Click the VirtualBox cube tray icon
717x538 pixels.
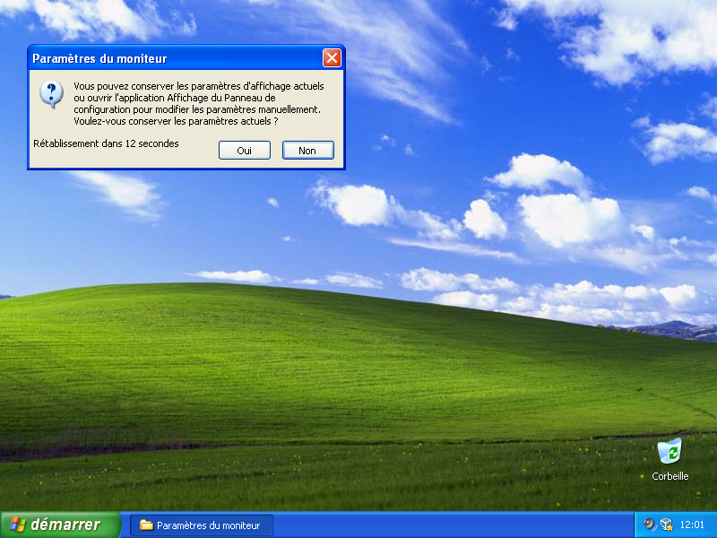[x=666, y=525]
